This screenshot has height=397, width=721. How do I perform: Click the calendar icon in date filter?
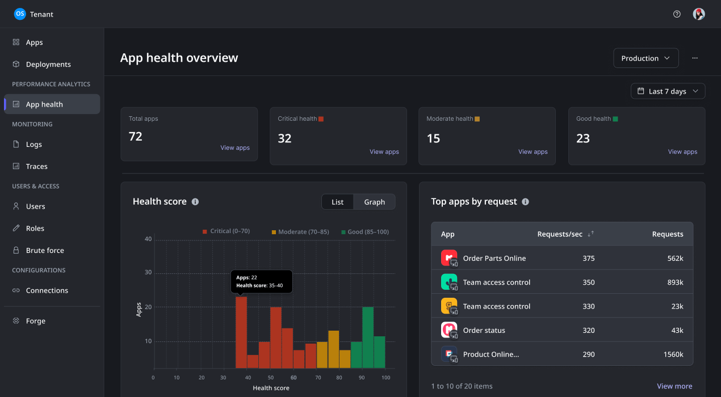point(641,91)
